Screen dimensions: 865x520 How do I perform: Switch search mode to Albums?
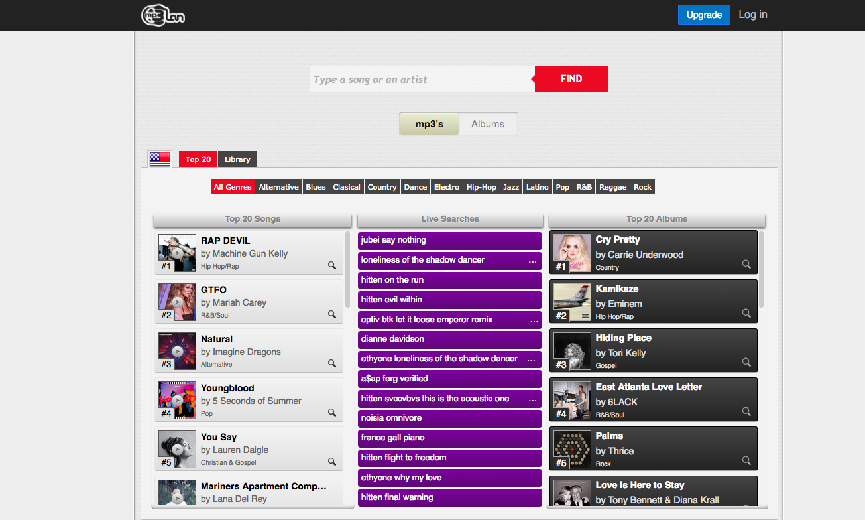488,124
